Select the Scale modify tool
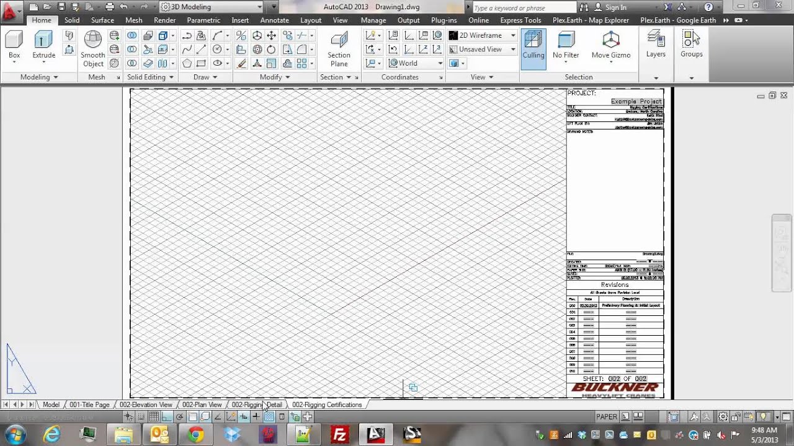 tap(271, 63)
